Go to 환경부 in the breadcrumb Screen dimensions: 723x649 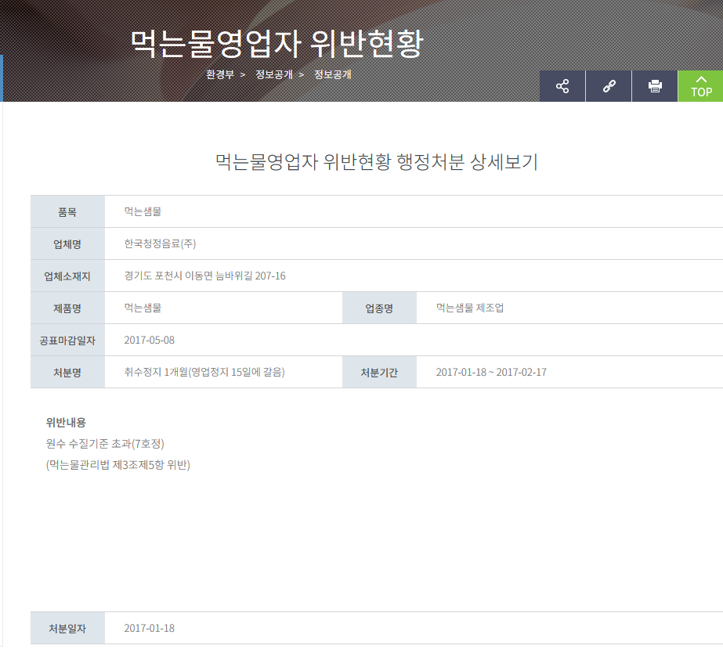(x=220, y=74)
